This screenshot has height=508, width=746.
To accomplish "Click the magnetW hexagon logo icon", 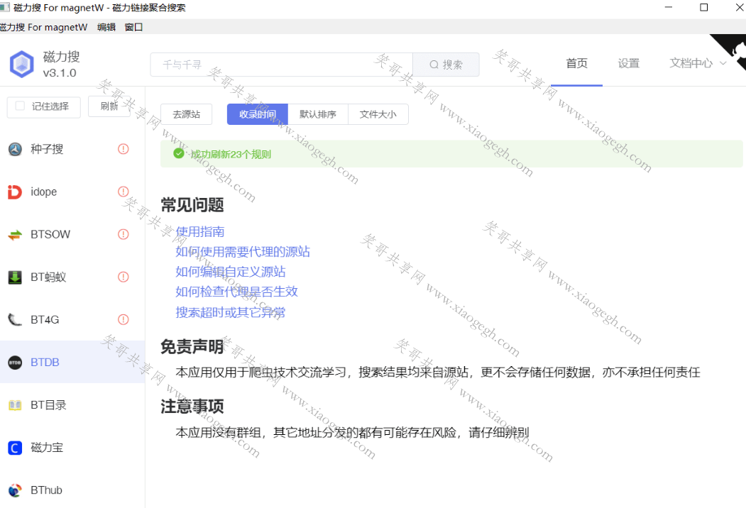I will pyautogui.click(x=22, y=65).
